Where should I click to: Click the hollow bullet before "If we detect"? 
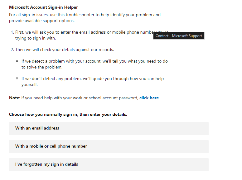click(17, 61)
